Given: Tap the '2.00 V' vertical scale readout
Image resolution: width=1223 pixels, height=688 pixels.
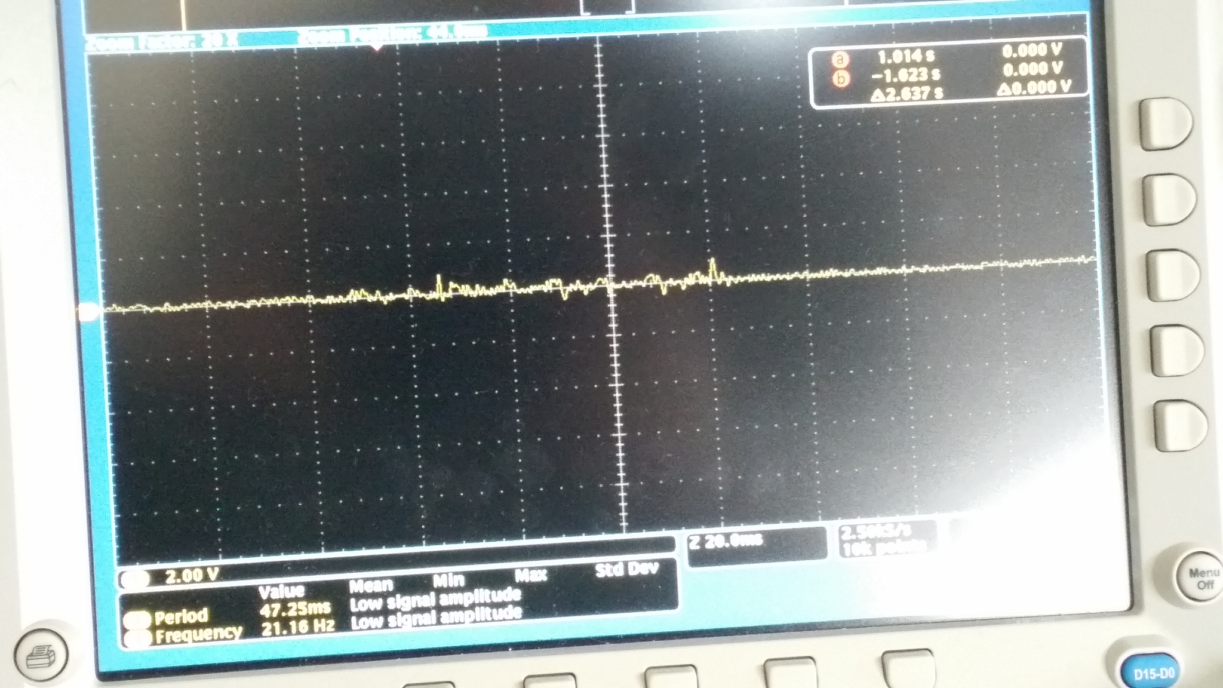Looking at the screenshot, I should point(192,576).
